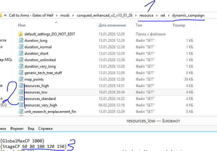Go to 'conquest_enhanced_v2_v13_01_26' breadcrumb folder
The height and width of the screenshot is (151, 217).
(x=104, y=15)
